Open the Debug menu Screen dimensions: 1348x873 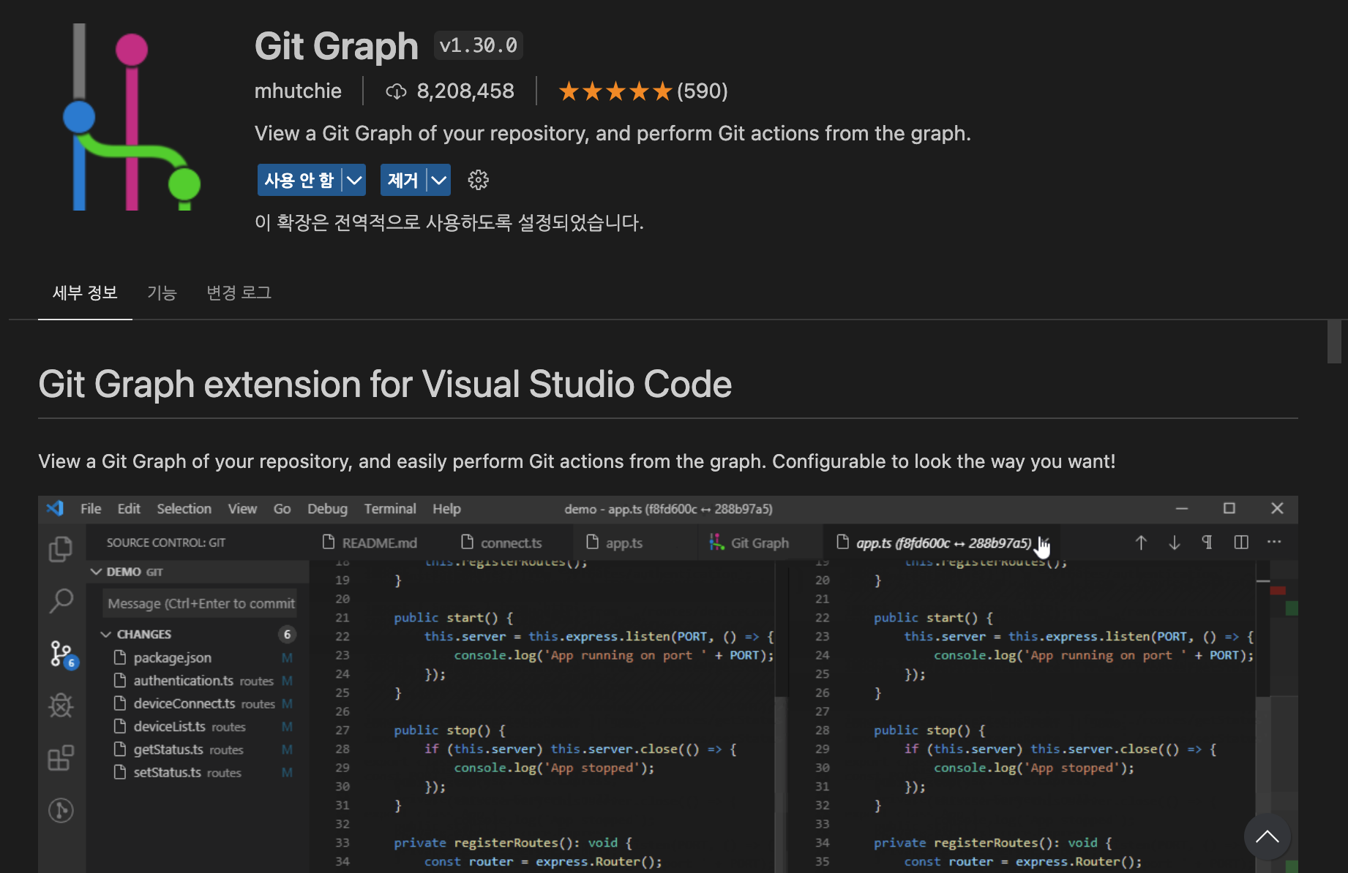[327, 508]
